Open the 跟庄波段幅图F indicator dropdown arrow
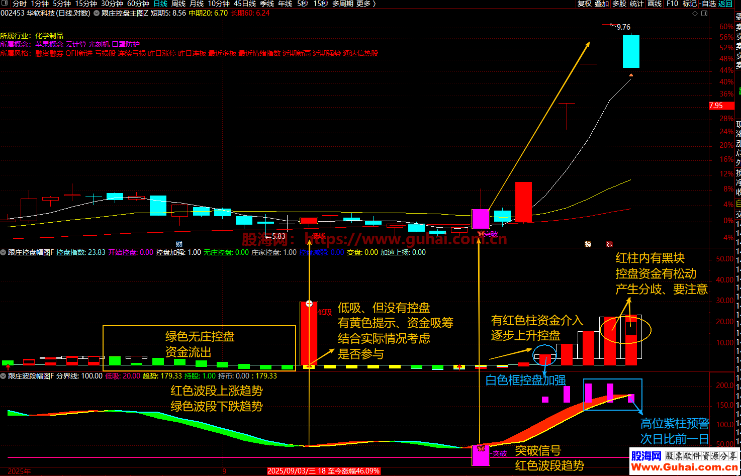Screen dimensions: 741x476 [x=4, y=375]
